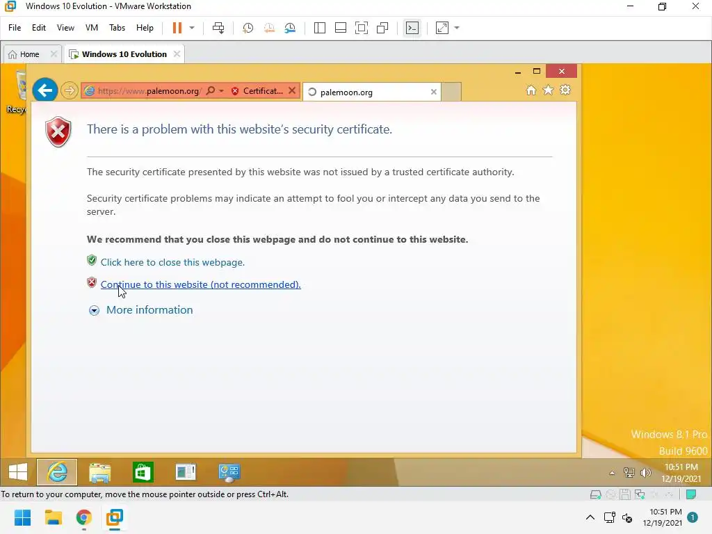Switch to the VMware Home tab
Screen dimensions: 712x534
point(29,54)
